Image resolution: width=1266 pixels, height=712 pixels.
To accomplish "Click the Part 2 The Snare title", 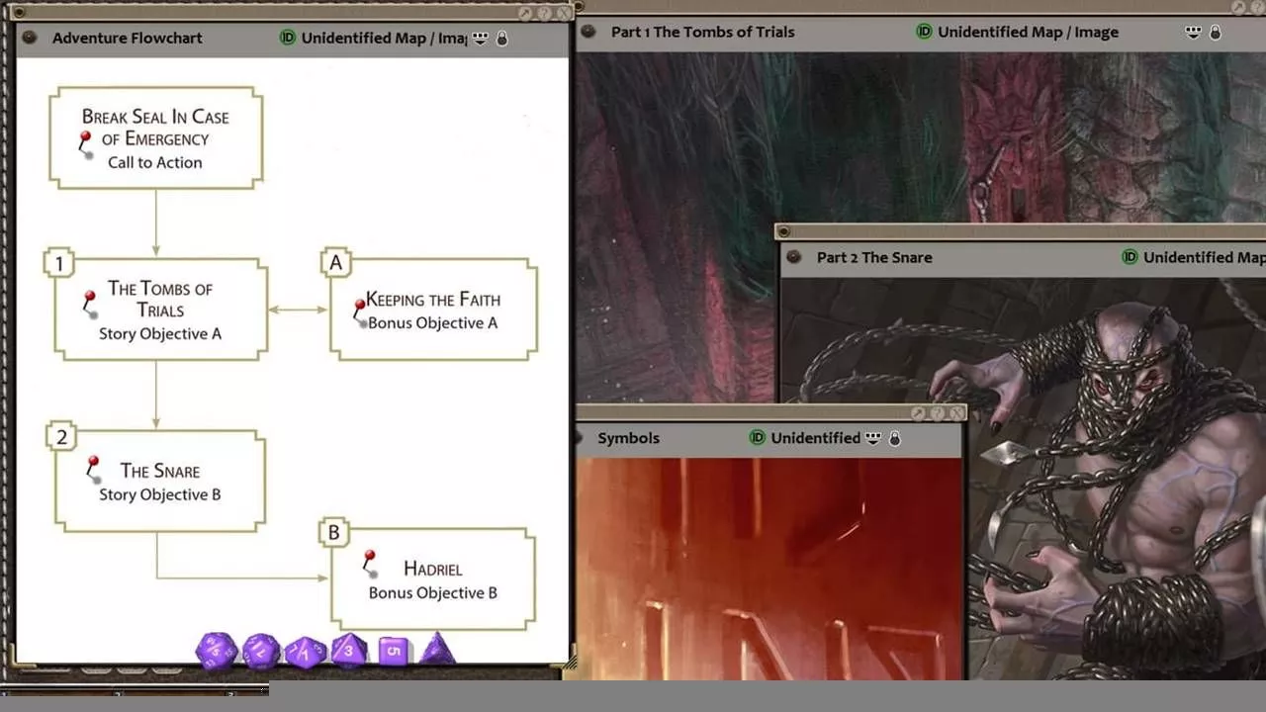I will pyautogui.click(x=874, y=257).
